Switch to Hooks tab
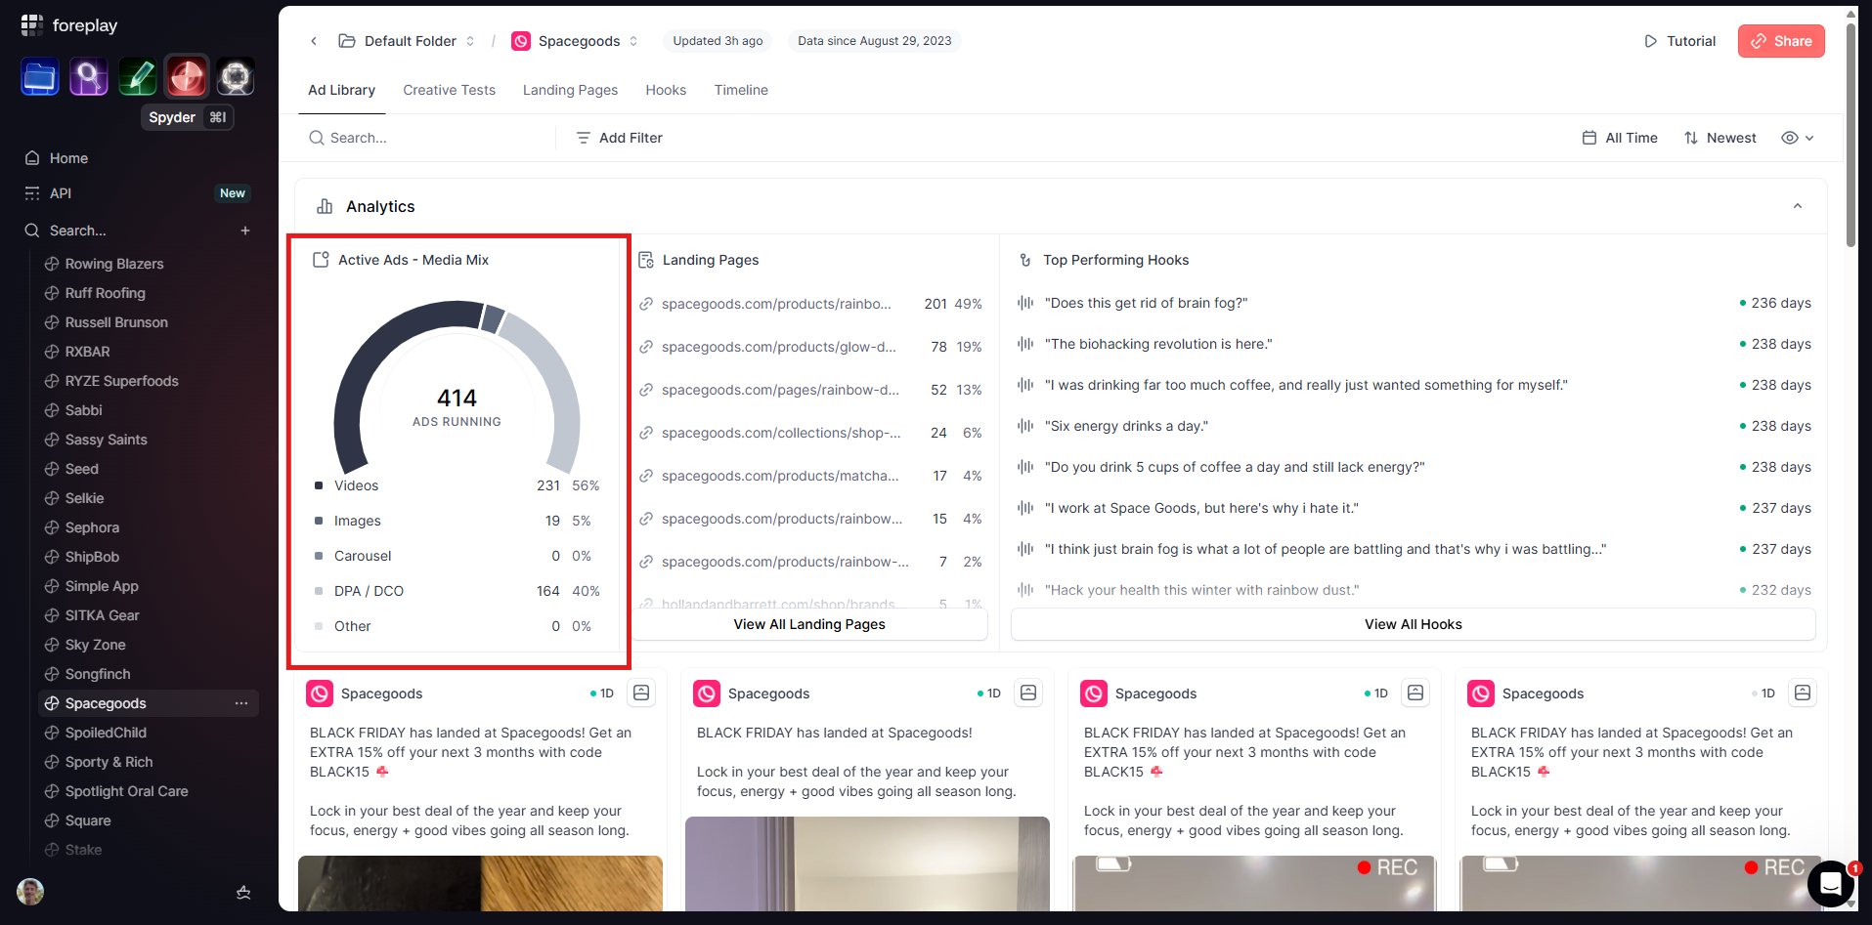Viewport: 1872px width, 925px height. 666,90
